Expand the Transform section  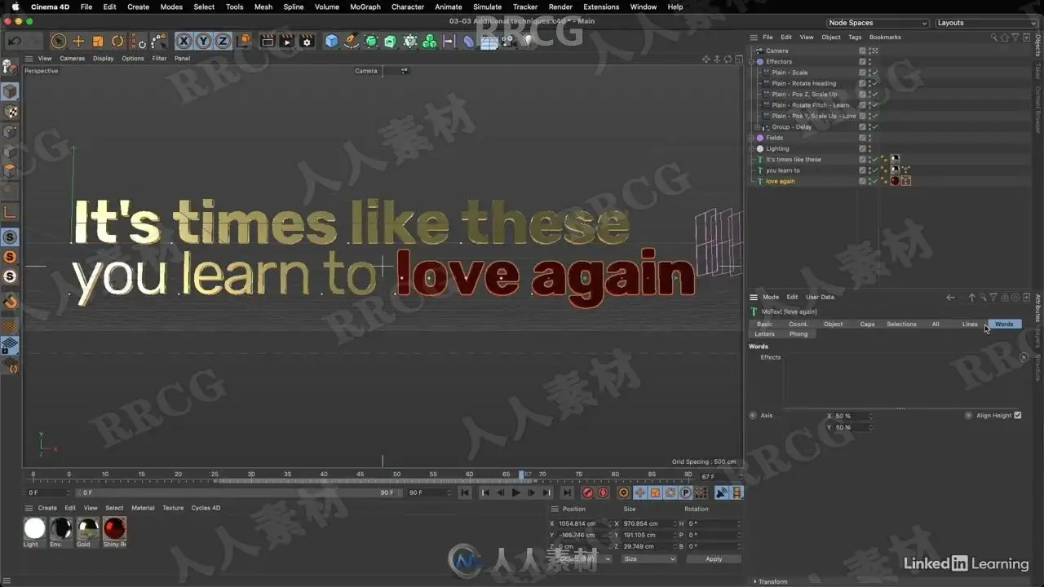click(x=772, y=582)
